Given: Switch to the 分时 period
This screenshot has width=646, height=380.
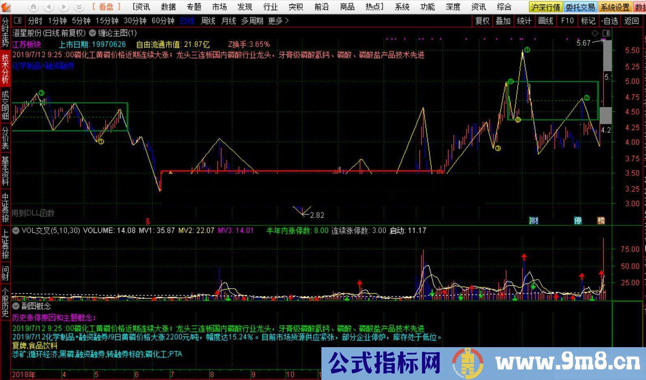Looking at the screenshot, I should click(35, 21).
